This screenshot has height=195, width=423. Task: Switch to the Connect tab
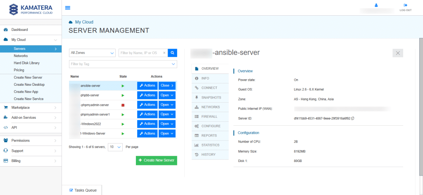click(x=210, y=88)
